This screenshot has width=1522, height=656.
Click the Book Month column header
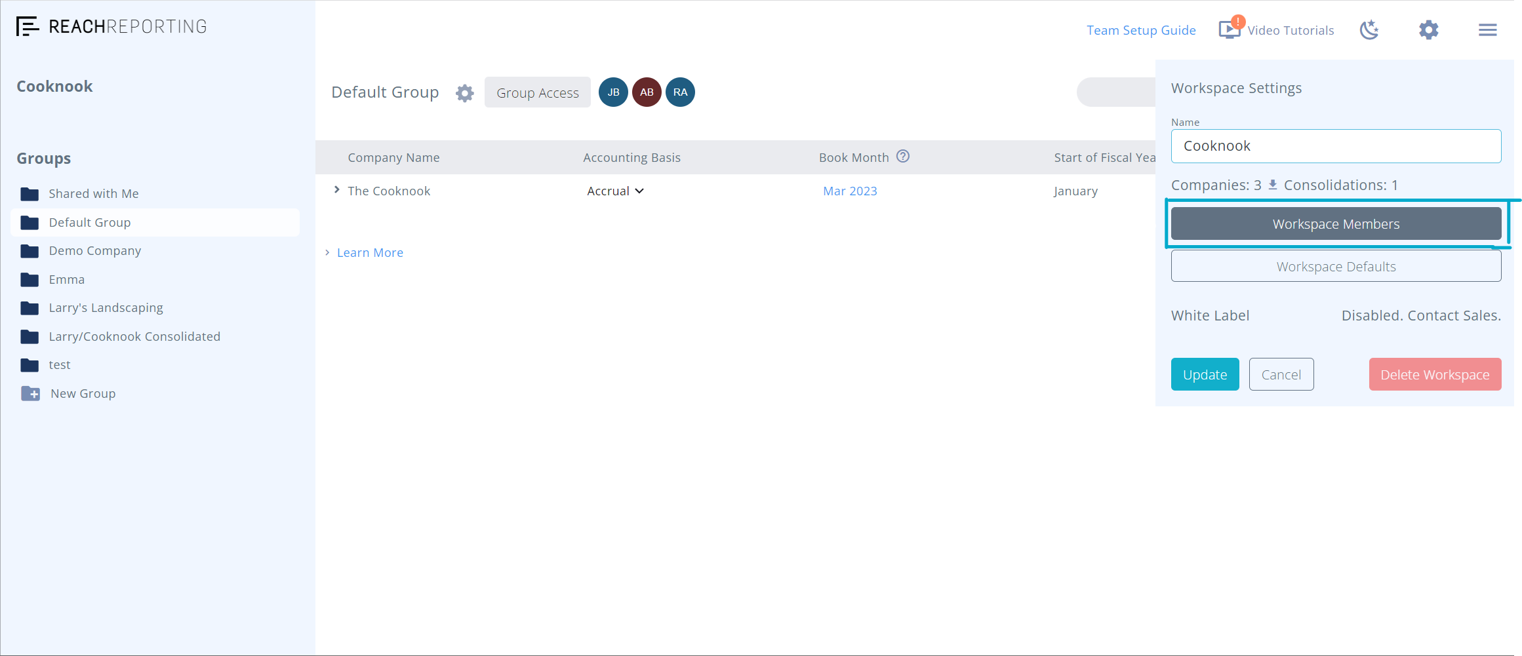[854, 157]
